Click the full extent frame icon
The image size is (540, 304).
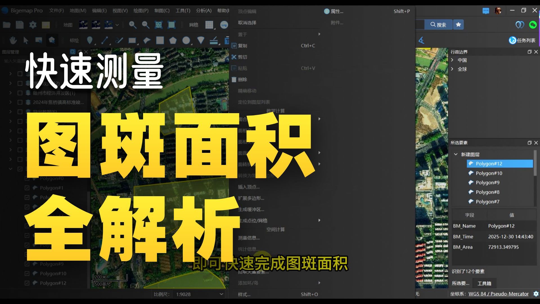pyautogui.click(x=172, y=25)
